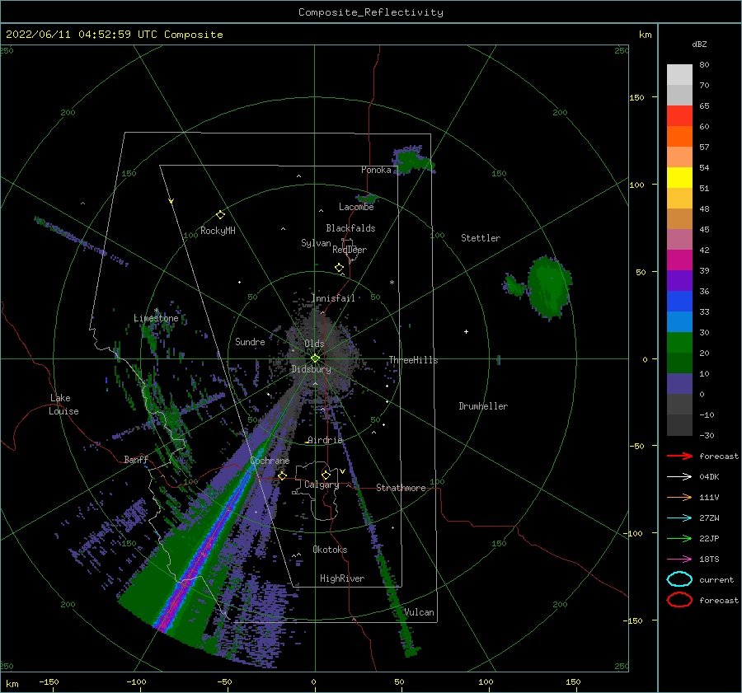Click the green echo cluster near Ponoka

(413, 159)
